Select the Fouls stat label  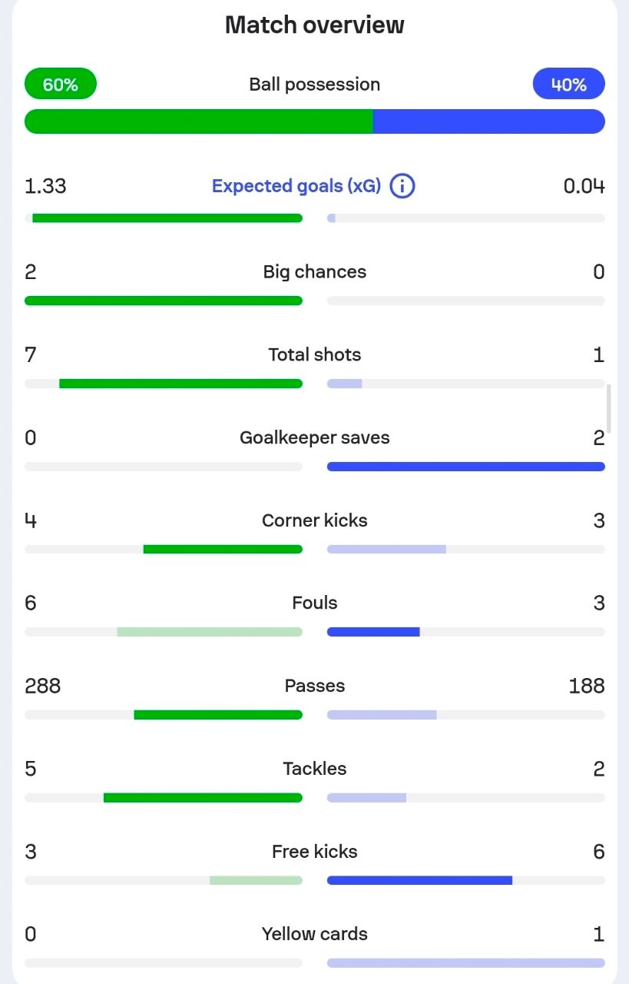click(314, 603)
